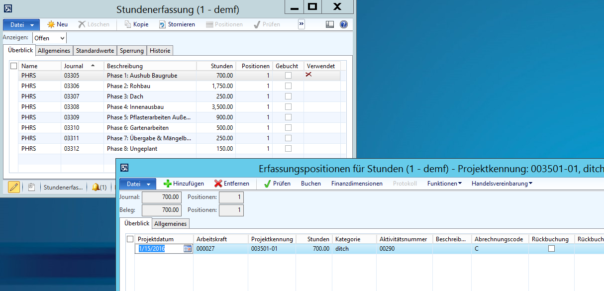
Task: Switch to the Historie tab
Action: tap(160, 51)
